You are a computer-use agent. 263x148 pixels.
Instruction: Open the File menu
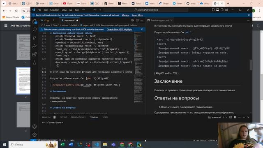[39, 10]
